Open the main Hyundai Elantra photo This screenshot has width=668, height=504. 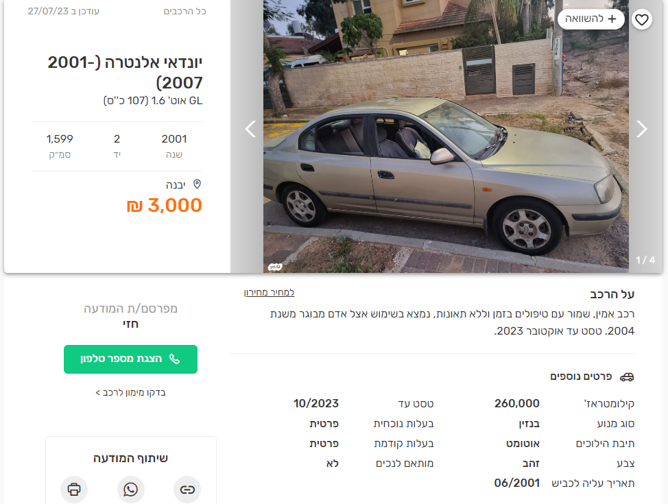coord(446,136)
